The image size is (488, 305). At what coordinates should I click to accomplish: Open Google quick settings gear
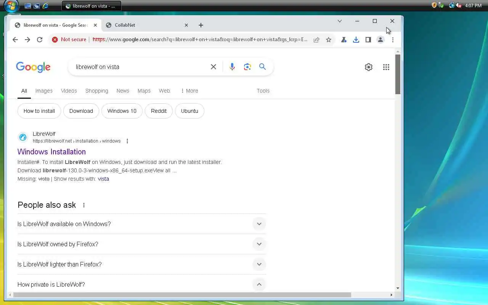(369, 67)
